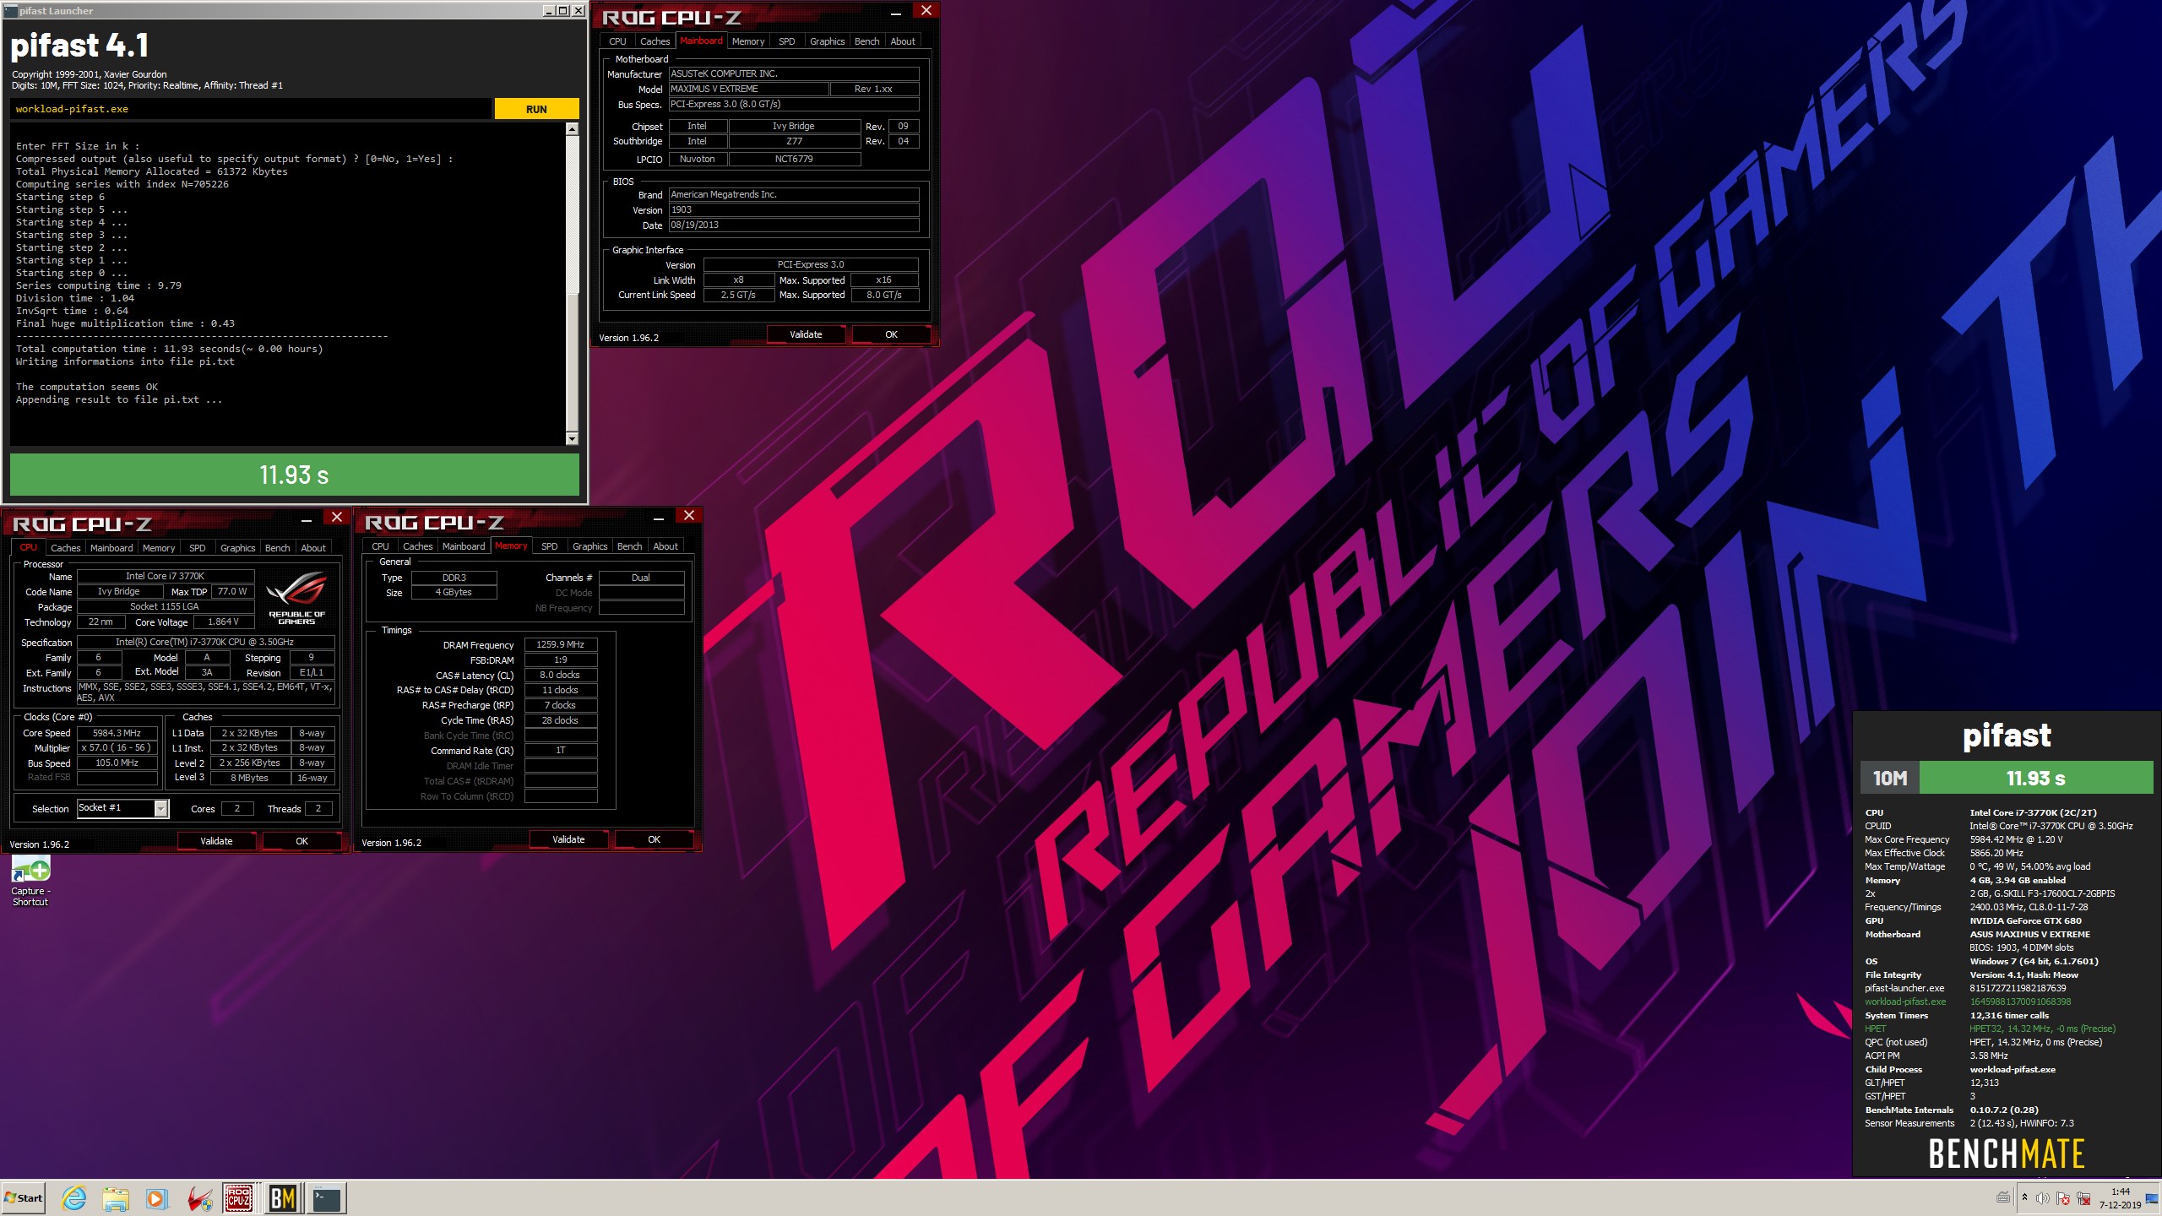Image resolution: width=2162 pixels, height=1216 pixels.
Task: Open the console window taskbar button
Action: (x=327, y=1198)
